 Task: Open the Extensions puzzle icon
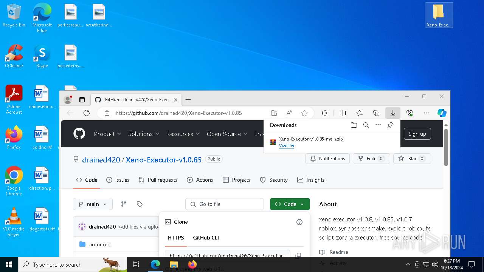pyautogui.click(x=324, y=113)
